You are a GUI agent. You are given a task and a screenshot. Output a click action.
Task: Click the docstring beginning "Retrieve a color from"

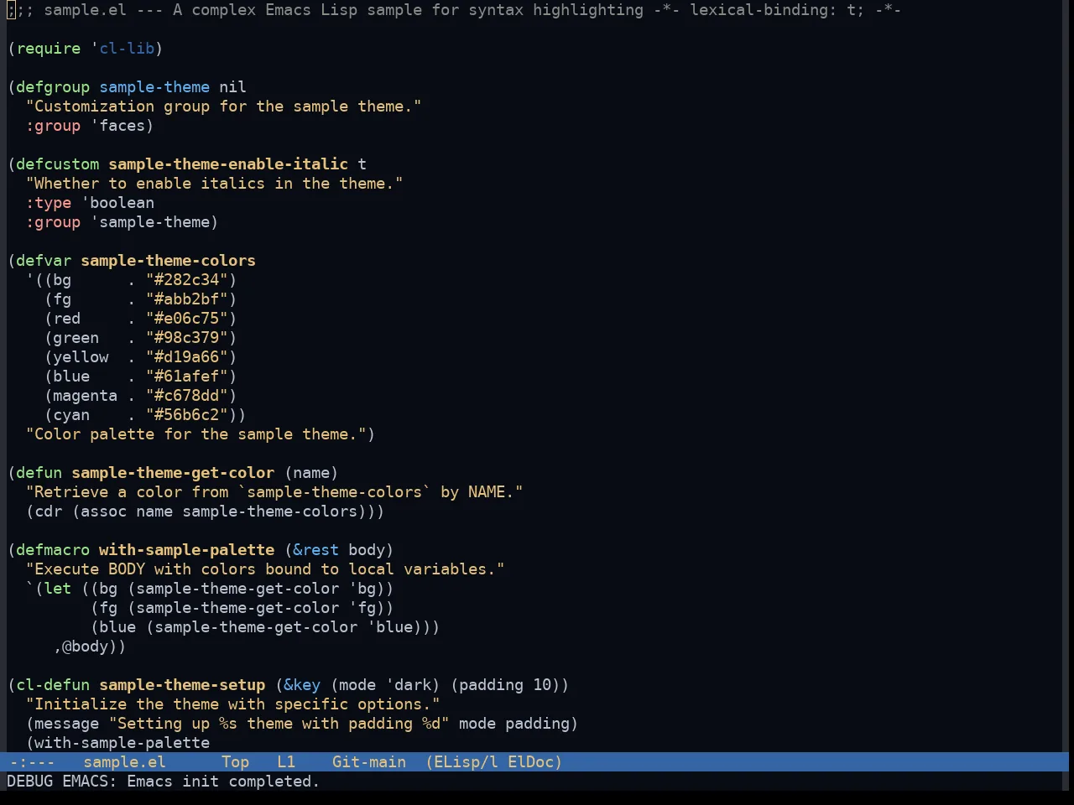(x=274, y=492)
